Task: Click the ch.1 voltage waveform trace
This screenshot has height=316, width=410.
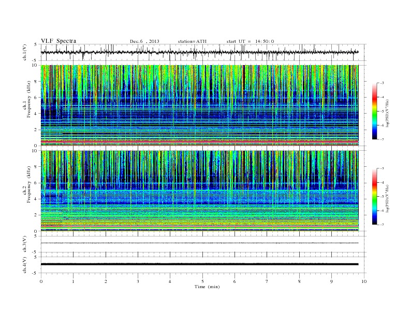Action: (x=199, y=52)
